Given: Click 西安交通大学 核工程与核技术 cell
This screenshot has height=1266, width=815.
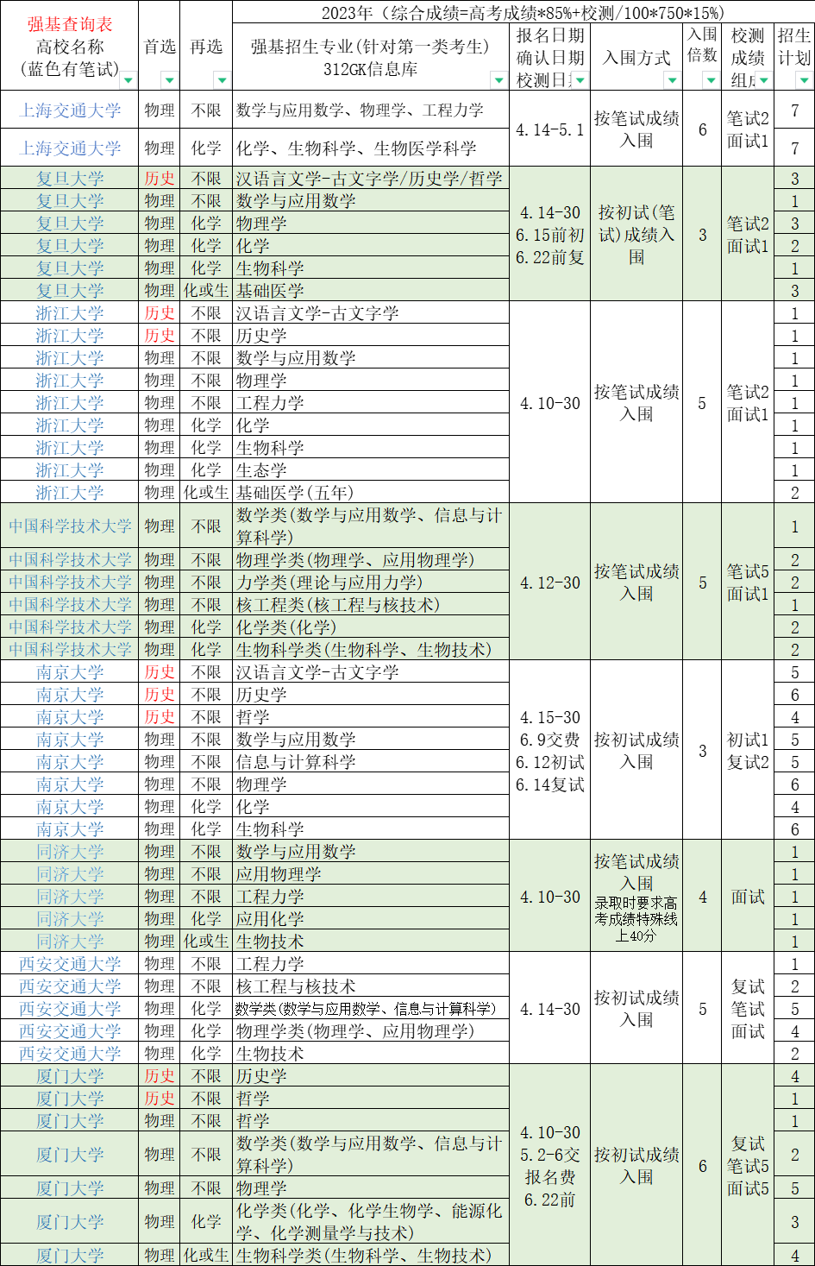Looking at the screenshot, I should 371,986.
